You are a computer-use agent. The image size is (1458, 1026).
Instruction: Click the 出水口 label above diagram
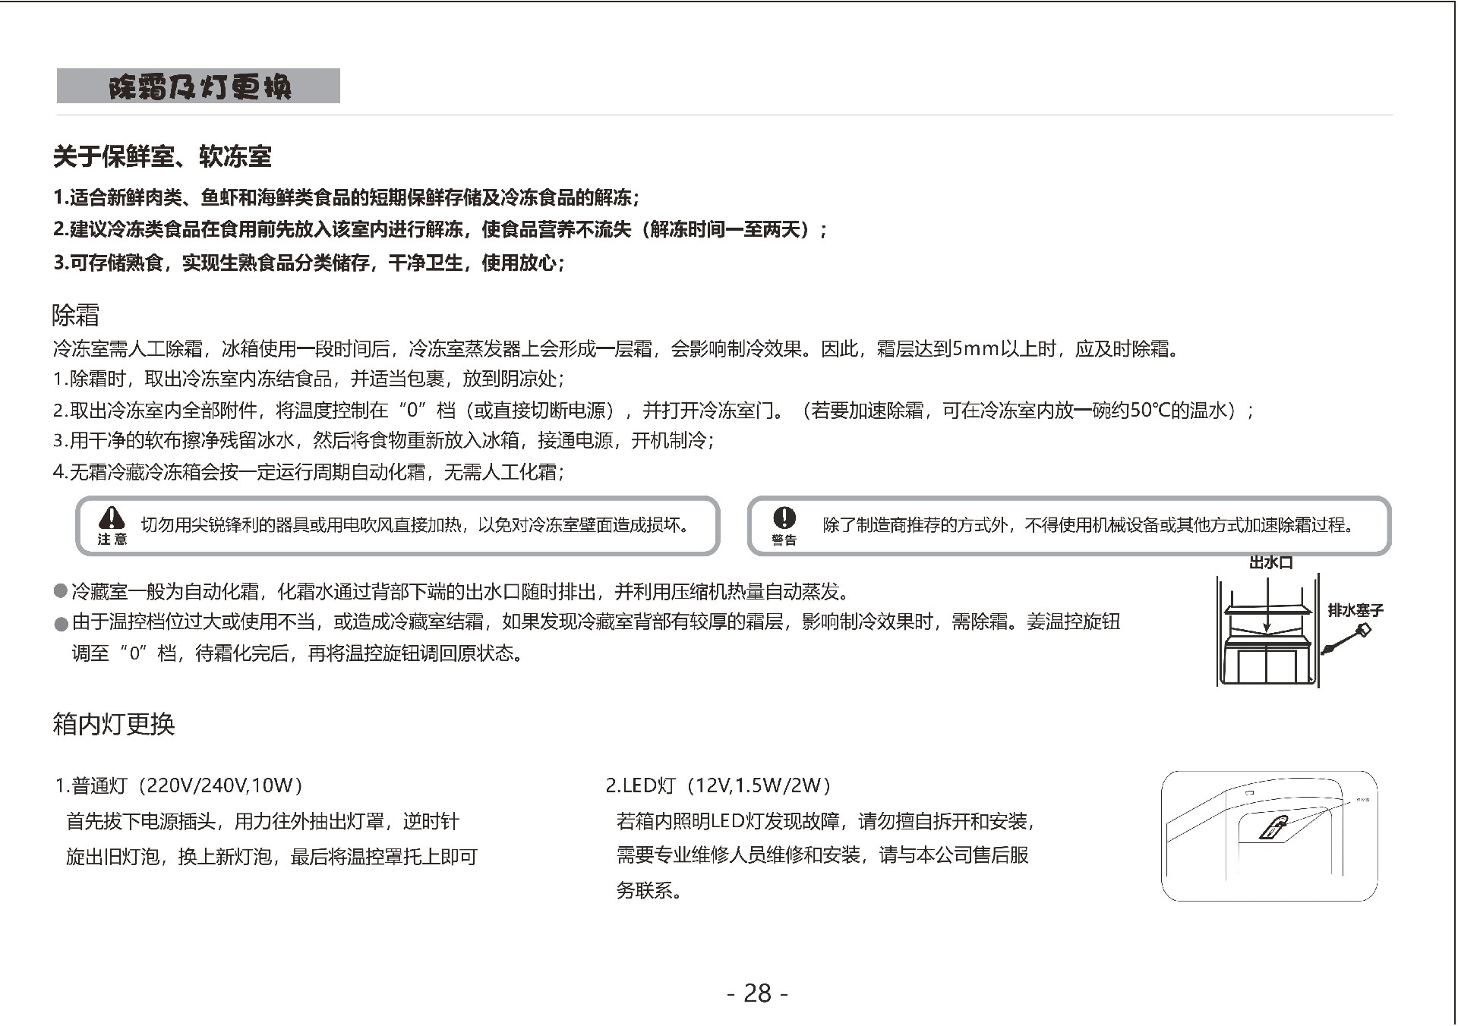(1270, 563)
